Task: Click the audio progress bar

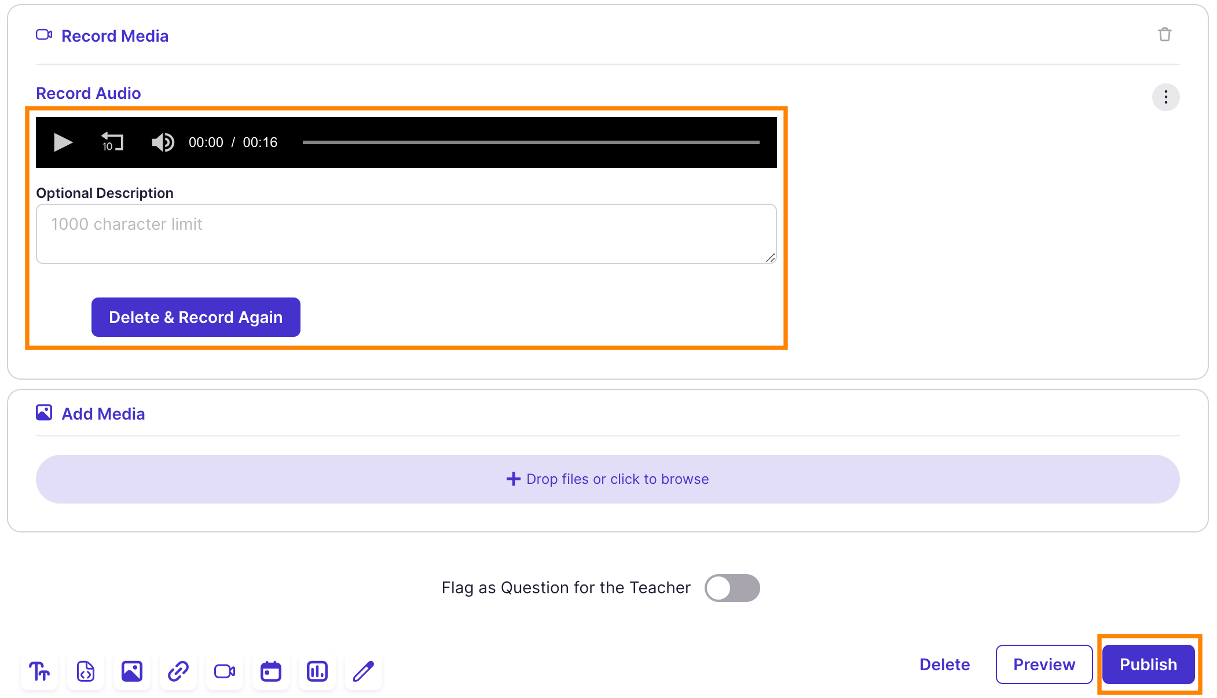Action: (x=530, y=142)
